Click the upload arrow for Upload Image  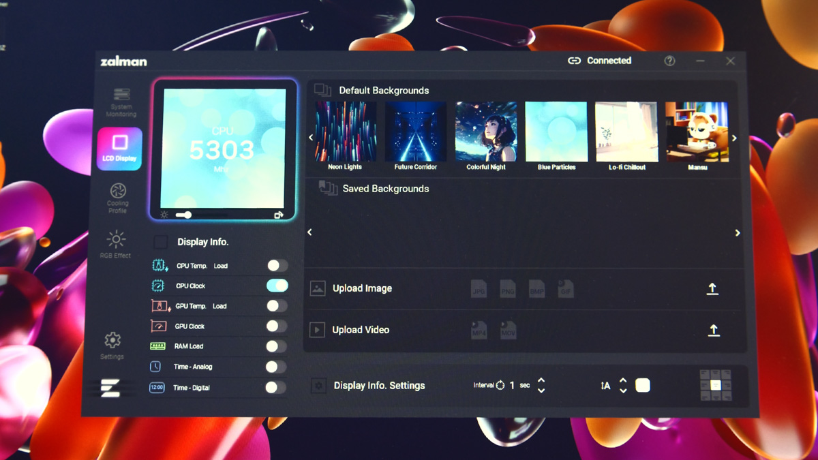(712, 289)
